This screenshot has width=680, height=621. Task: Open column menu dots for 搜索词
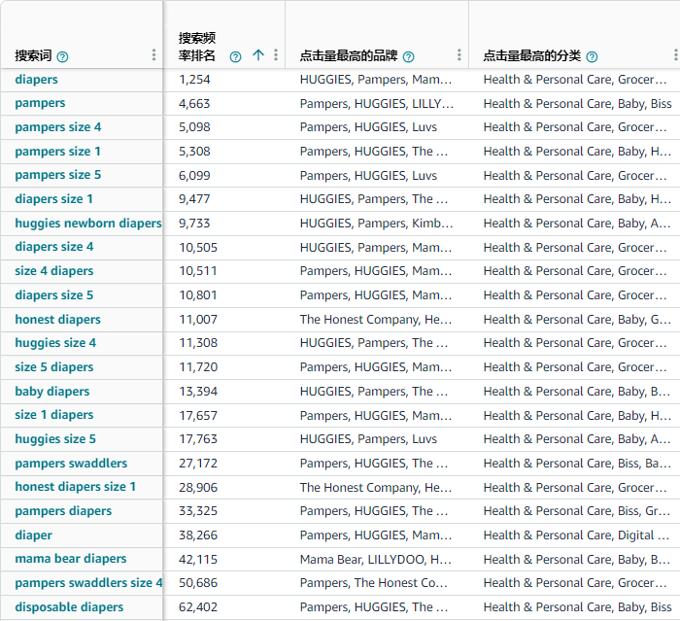pos(153,55)
